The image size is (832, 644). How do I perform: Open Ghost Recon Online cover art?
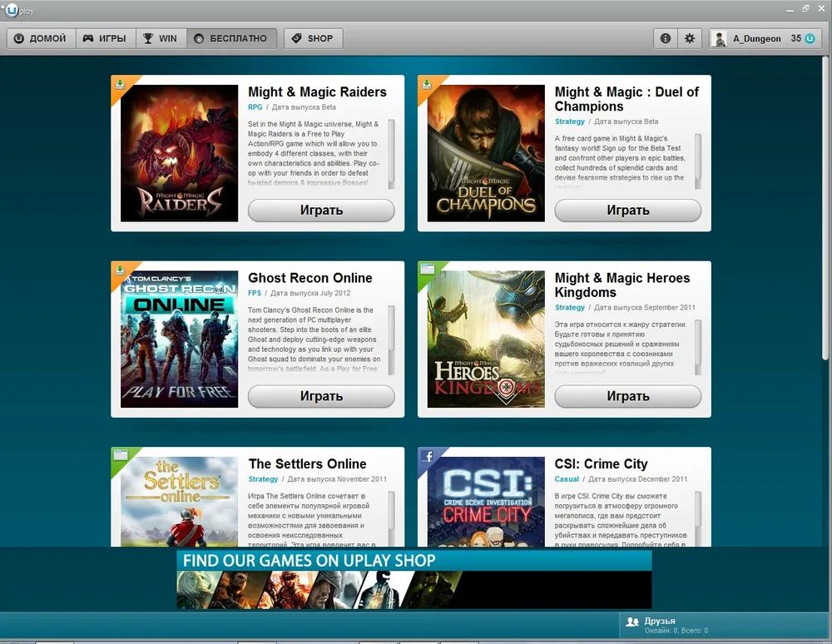tap(180, 339)
